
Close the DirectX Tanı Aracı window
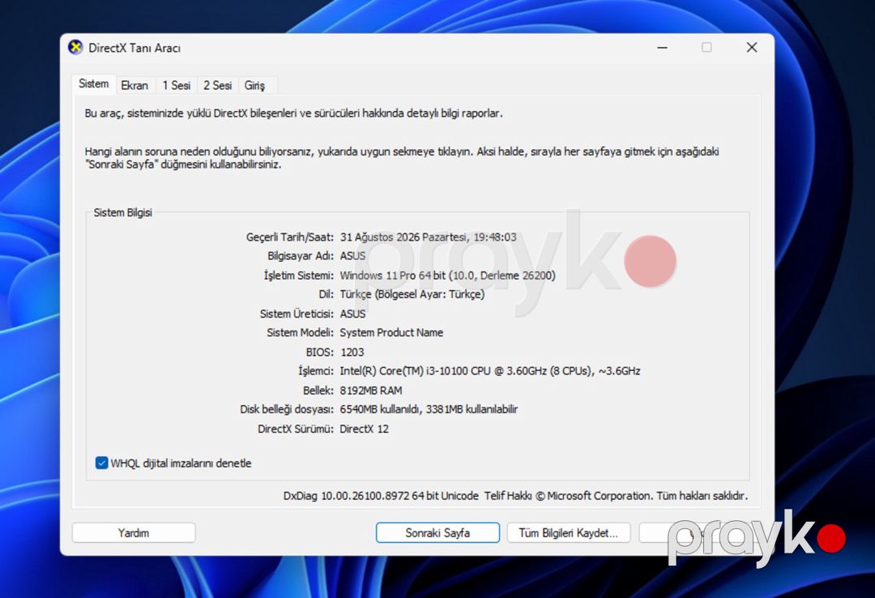pyautogui.click(x=752, y=48)
